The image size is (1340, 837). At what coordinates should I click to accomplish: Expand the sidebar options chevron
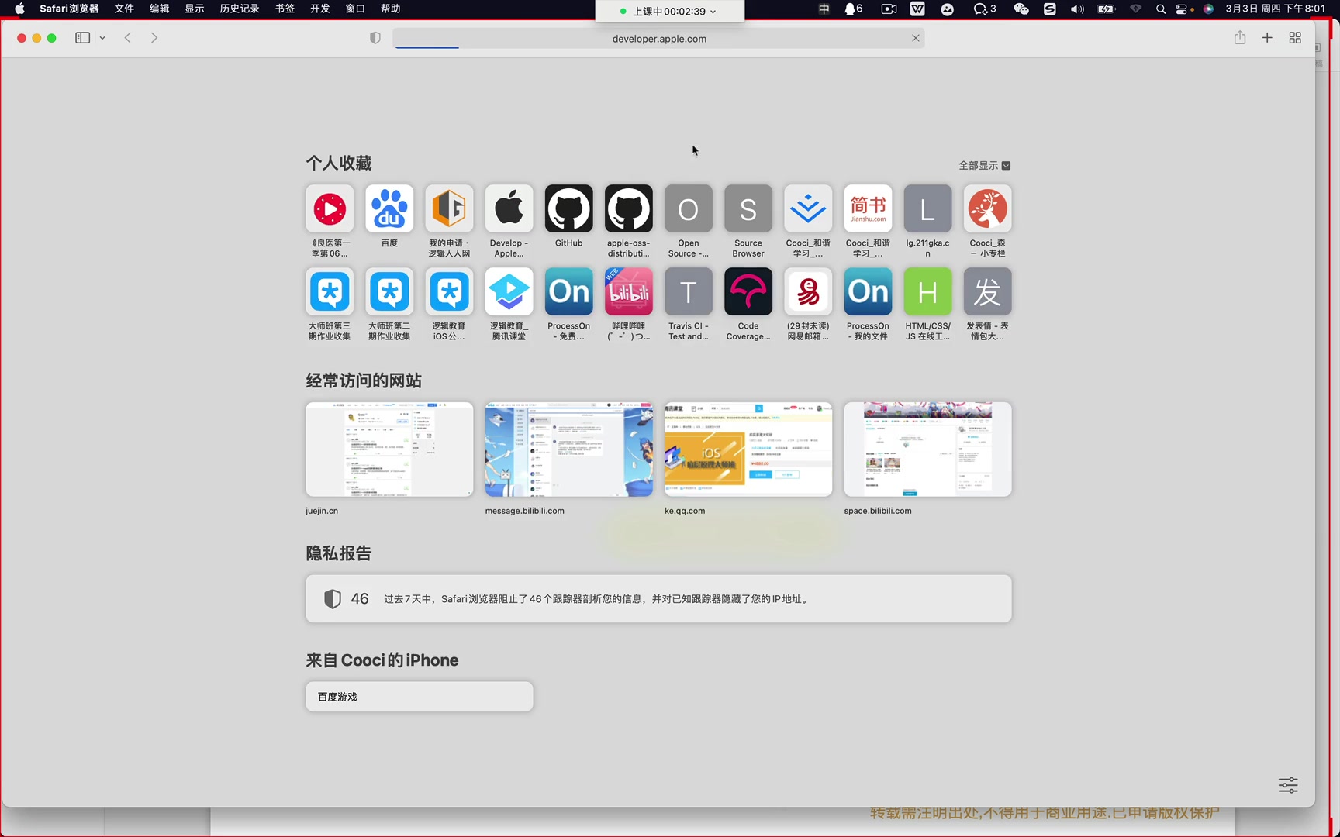101,37
